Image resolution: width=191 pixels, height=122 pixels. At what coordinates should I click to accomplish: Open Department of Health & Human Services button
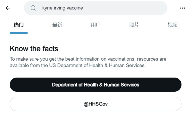[95, 85]
